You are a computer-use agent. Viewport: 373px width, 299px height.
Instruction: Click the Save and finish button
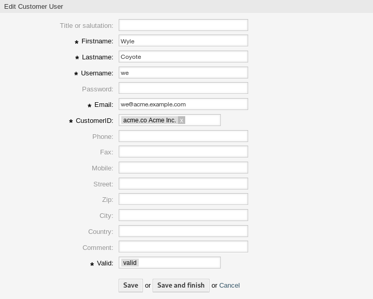point(181,286)
